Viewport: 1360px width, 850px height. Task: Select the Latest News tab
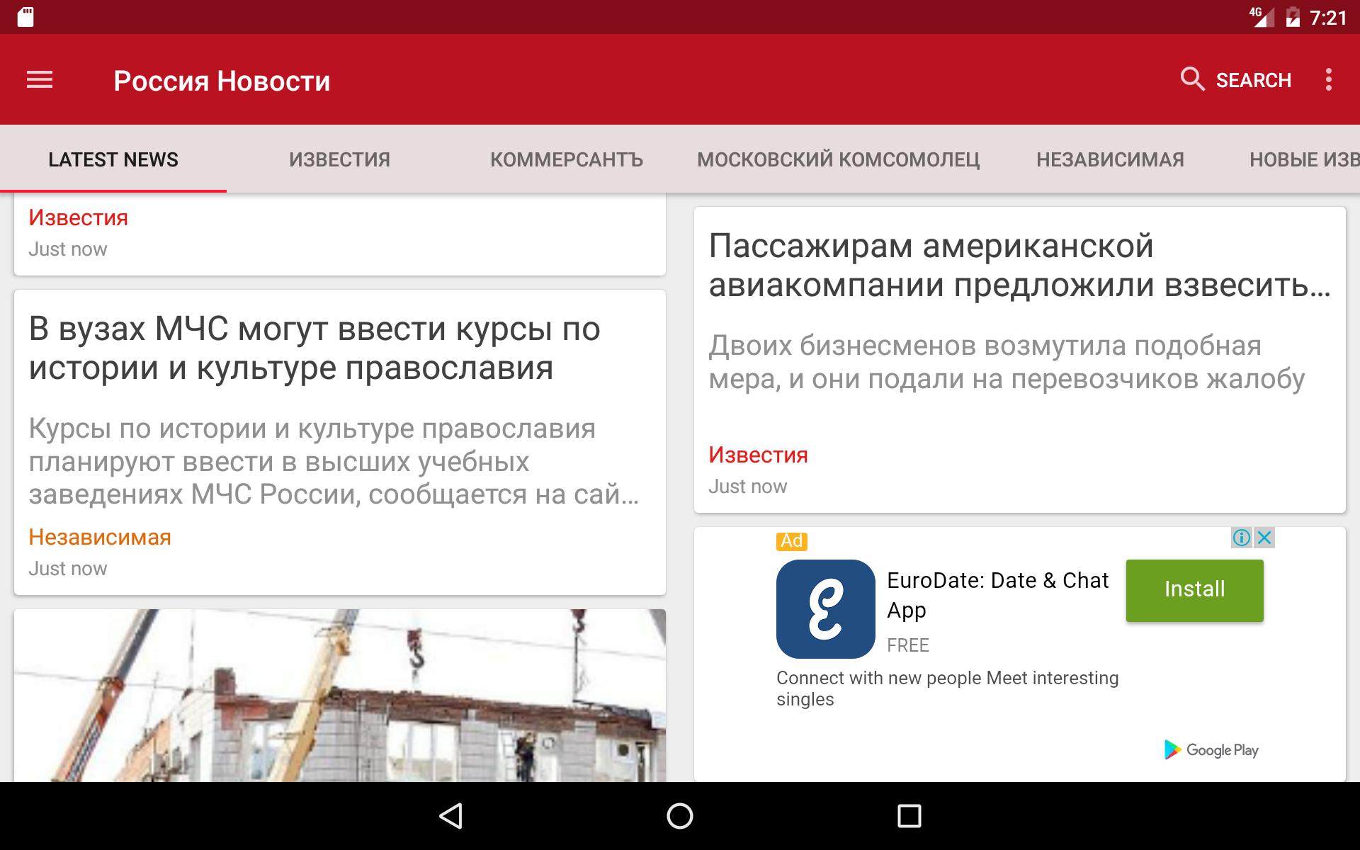pyautogui.click(x=113, y=159)
